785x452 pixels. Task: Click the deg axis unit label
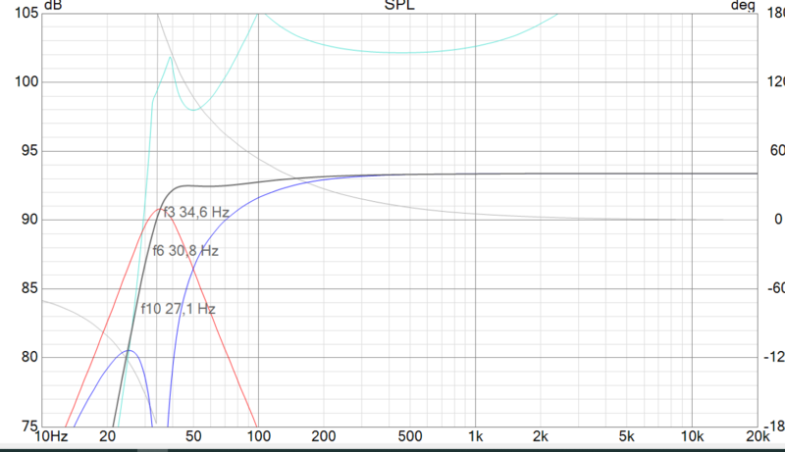[x=743, y=6]
